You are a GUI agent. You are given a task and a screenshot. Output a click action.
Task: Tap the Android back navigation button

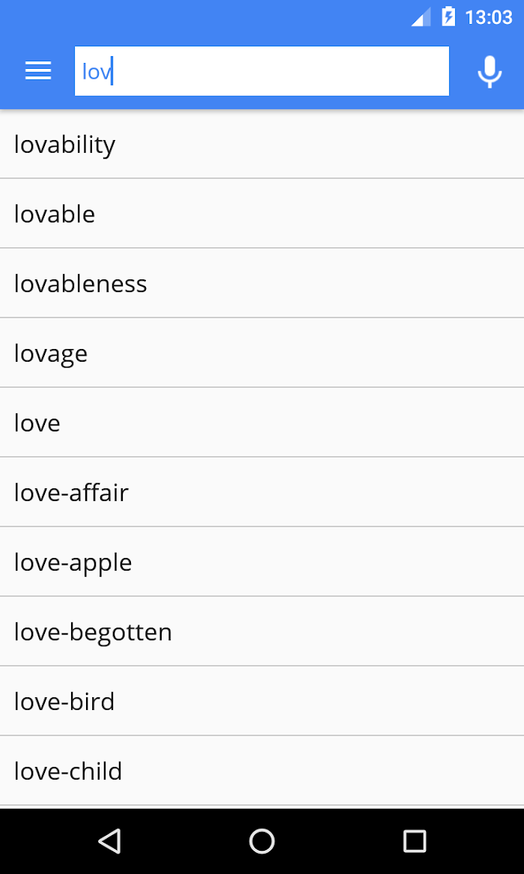[109, 840]
